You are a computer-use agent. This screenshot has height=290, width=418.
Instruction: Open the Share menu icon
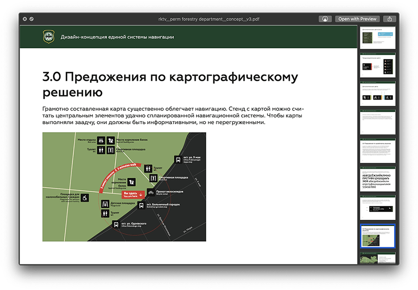[390, 19]
